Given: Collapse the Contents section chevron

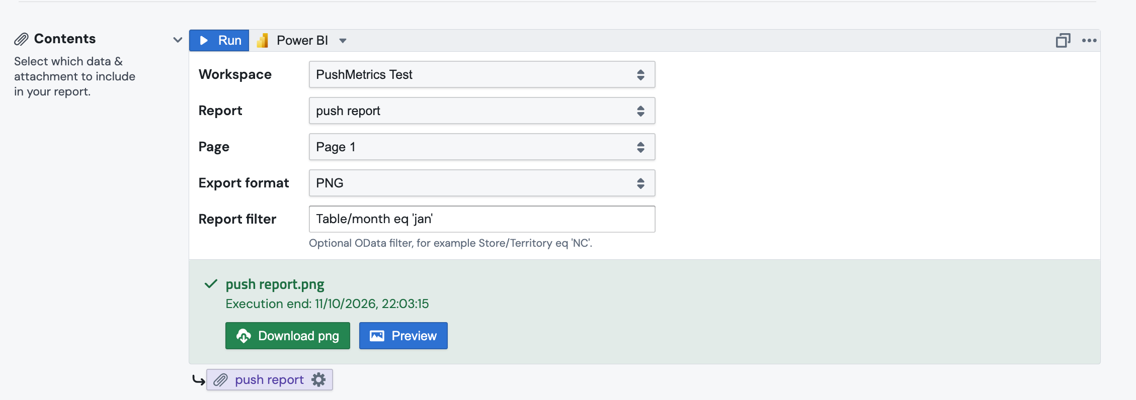Looking at the screenshot, I should [x=178, y=39].
